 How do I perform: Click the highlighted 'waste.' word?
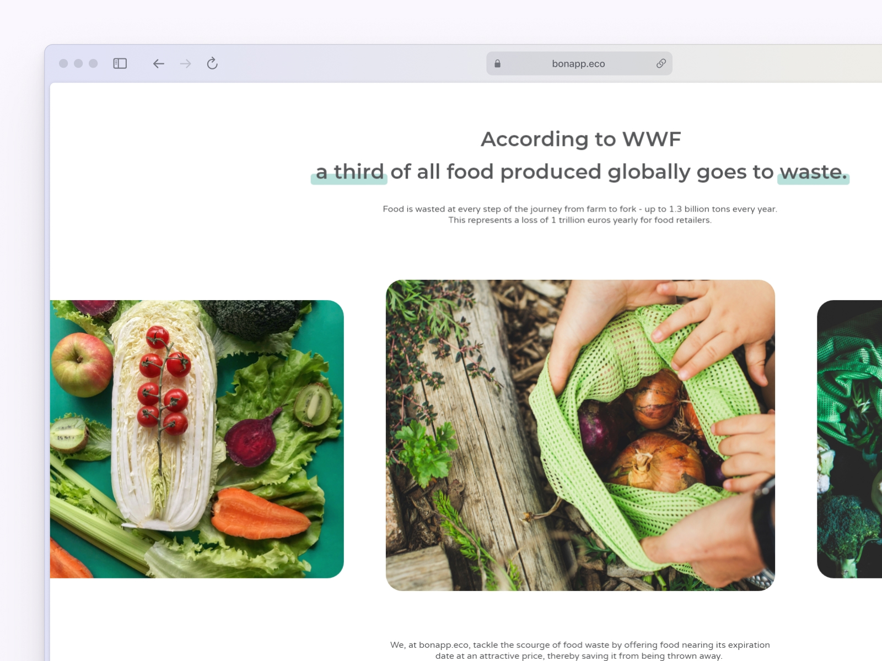pos(813,172)
